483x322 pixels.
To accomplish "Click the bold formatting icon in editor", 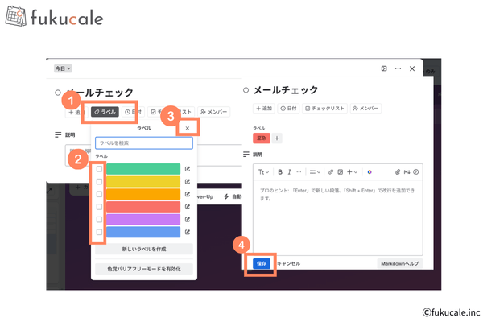I will tap(280, 171).
